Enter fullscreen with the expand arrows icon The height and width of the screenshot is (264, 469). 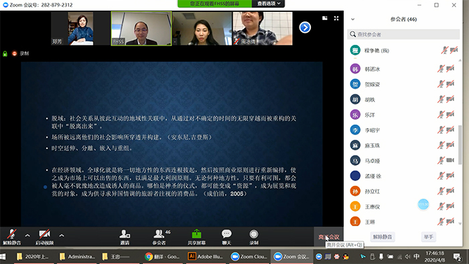[336, 18]
